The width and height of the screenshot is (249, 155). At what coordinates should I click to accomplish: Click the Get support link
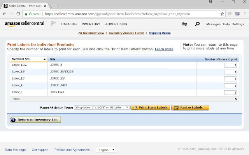coord(40,150)
